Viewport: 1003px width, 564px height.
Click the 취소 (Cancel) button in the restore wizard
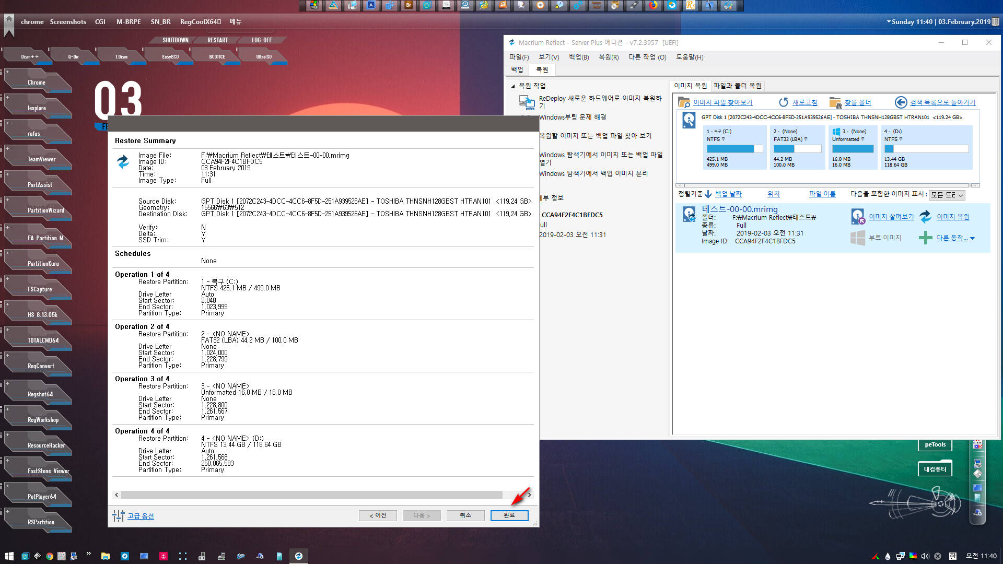click(x=465, y=515)
